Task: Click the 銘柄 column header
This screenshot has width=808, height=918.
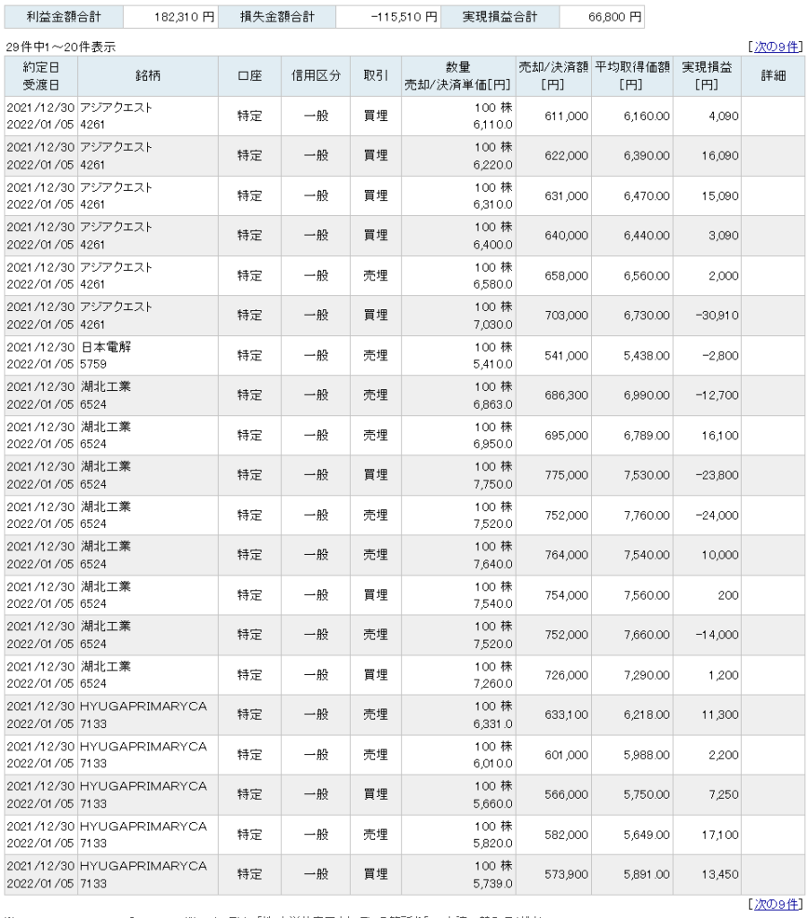Action: pyautogui.click(x=148, y=76)
